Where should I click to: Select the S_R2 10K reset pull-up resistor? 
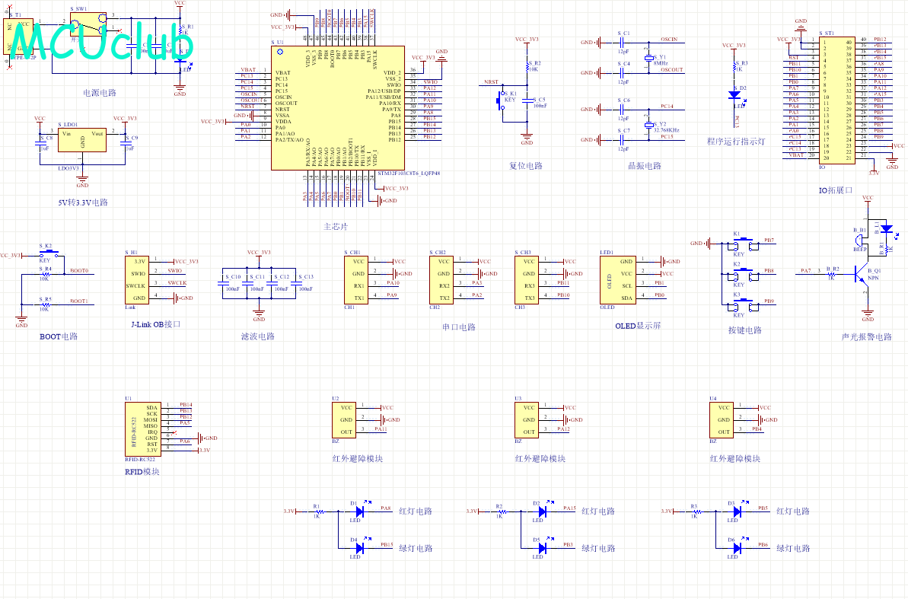pyautogui.click(x=527, y=67)
